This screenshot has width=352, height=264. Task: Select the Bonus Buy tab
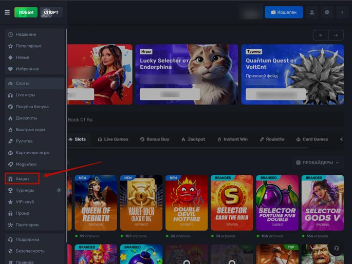[154, 139]
